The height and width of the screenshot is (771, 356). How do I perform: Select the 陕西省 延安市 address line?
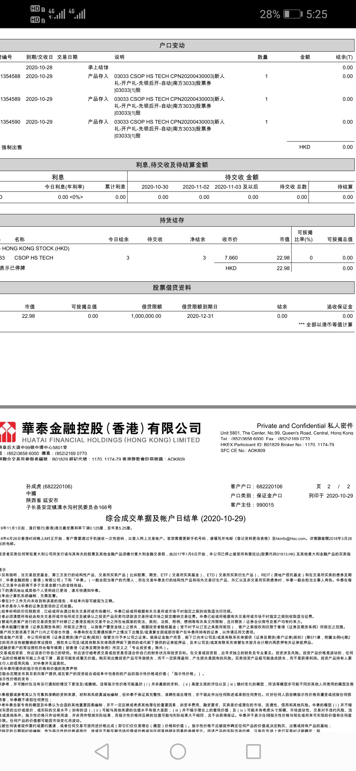(x=42, y=500)
